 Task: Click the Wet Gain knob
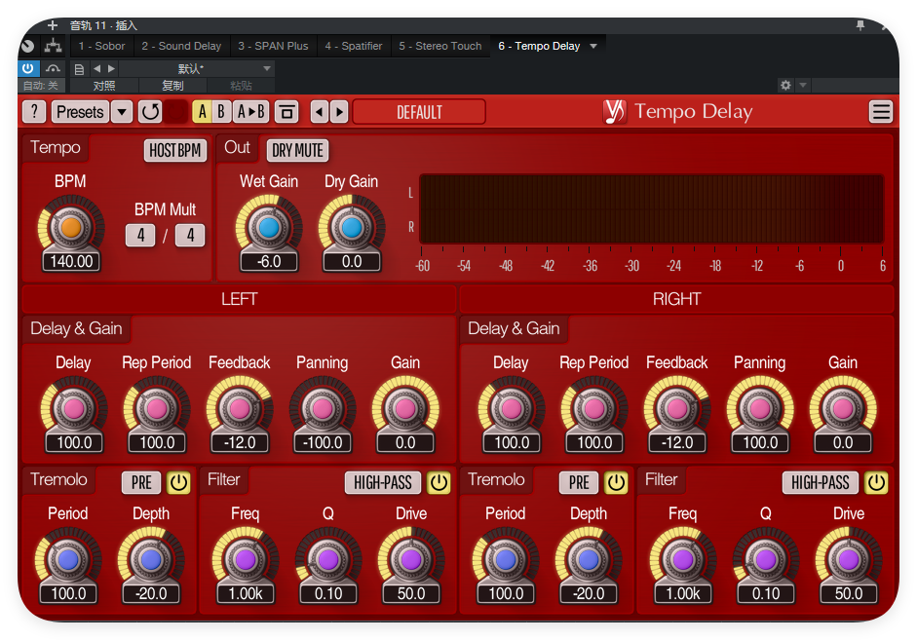269,227
